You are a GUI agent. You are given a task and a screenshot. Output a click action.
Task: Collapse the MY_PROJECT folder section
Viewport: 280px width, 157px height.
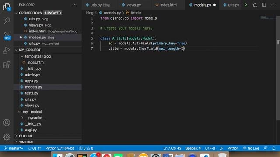coord(16,50)
